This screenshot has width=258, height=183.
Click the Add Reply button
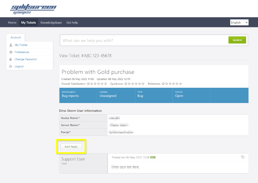[71, 146]
